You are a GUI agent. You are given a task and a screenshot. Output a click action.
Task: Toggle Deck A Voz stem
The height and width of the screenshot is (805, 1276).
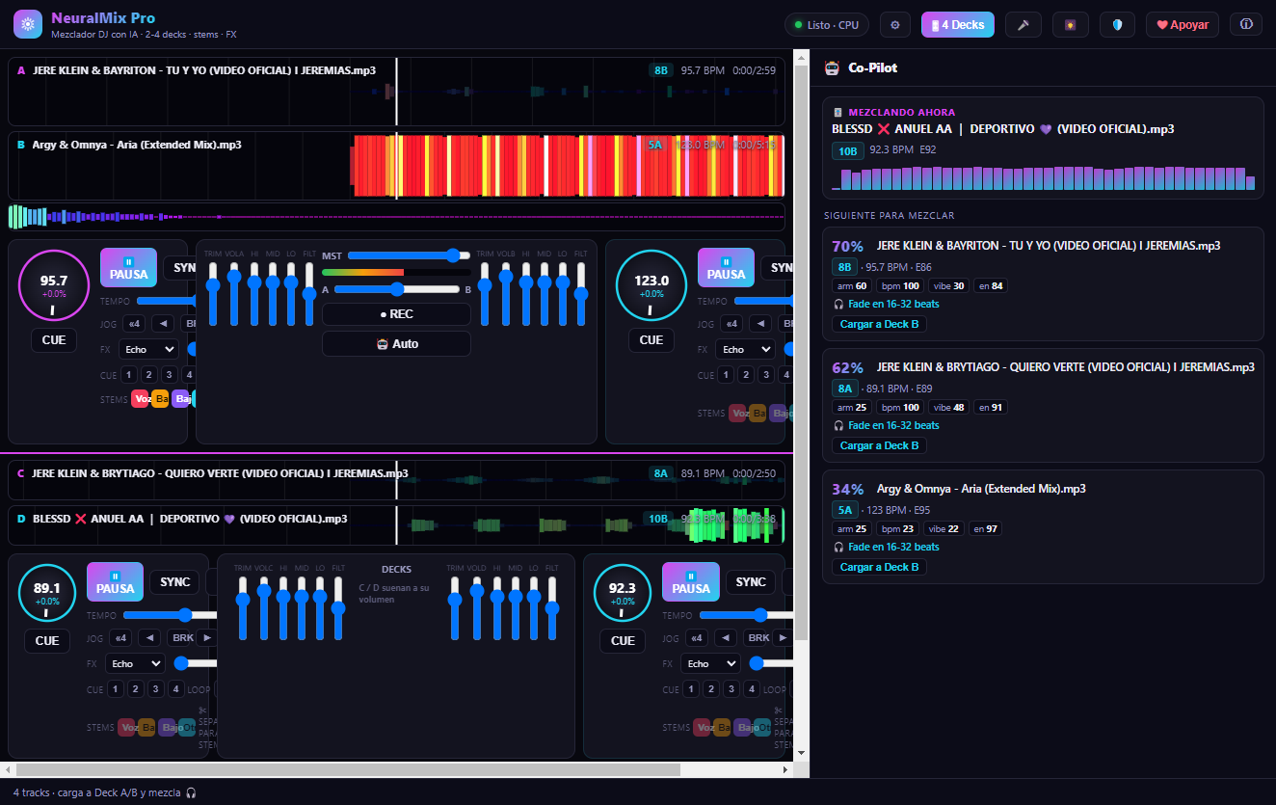point(140,399)
